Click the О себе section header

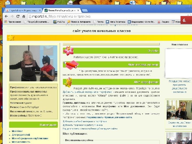[x=111, y=51]
